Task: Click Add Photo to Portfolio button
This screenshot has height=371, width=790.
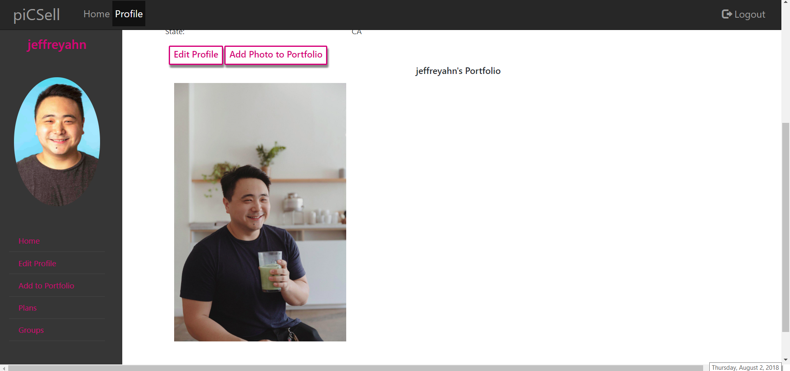Action: coord(276,55)
